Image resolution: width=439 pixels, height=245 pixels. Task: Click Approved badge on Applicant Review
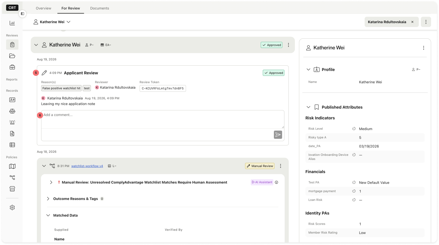(x=274, y=73)
